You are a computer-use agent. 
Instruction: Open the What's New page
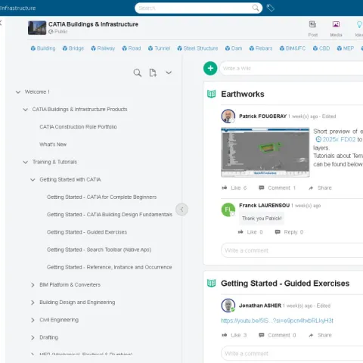53,144
